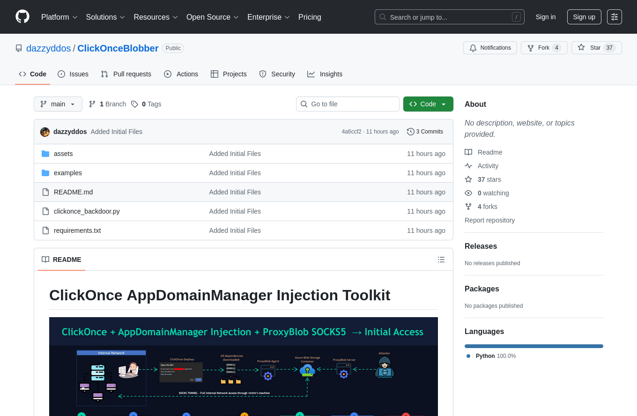Click the dazzyddos avatar image
Screen dimensions: 637x416
point(45,132)
